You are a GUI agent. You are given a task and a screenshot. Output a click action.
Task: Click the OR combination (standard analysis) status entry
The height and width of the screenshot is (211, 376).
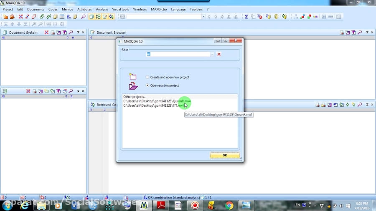[x=172, y=198]
